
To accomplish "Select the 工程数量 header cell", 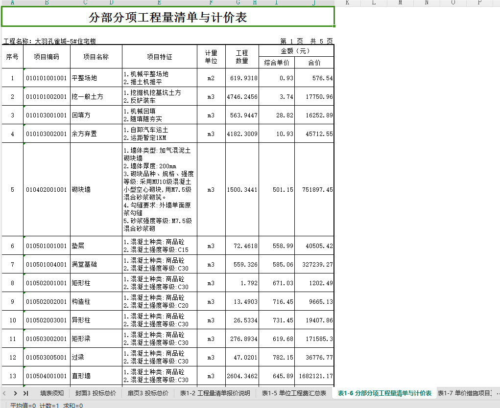I will tap(242, 57).
